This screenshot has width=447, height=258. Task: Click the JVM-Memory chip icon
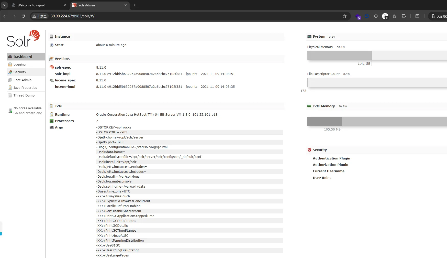click(x=309, y=106)
